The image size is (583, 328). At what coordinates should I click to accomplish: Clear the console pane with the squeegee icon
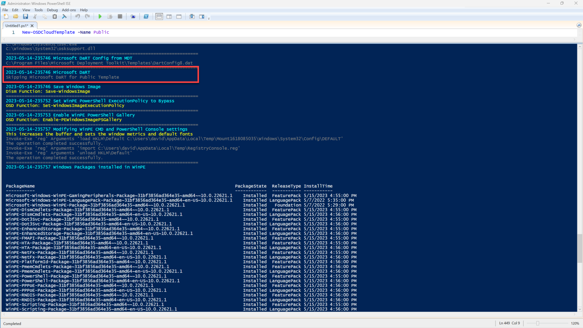point(64,17)
